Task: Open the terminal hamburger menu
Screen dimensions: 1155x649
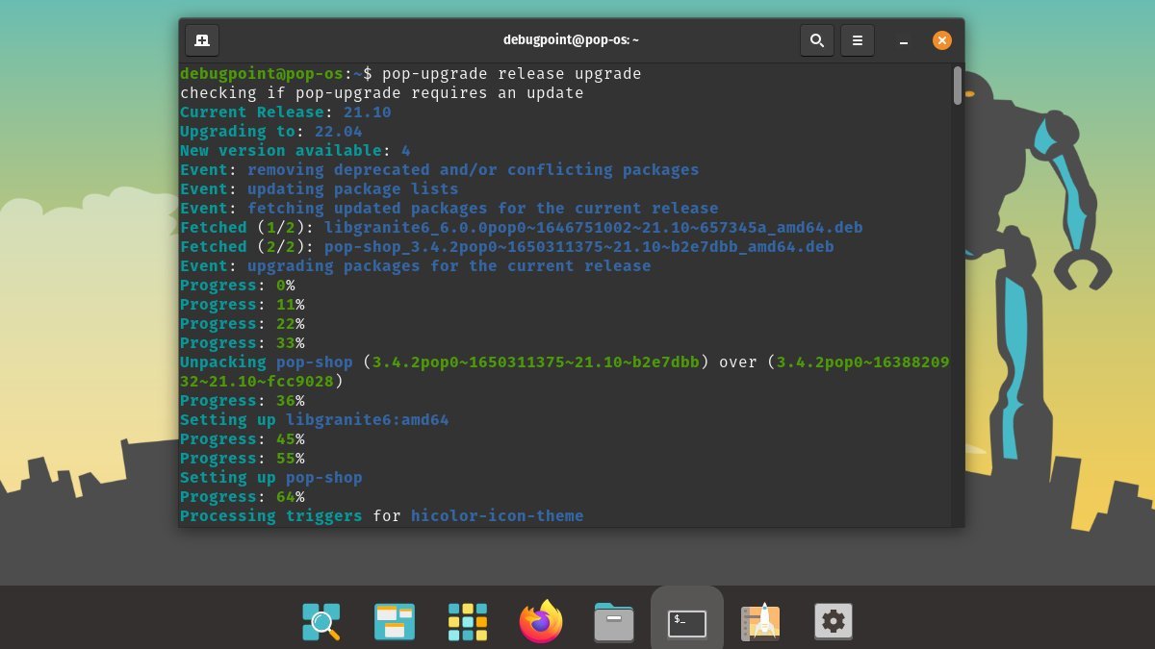Action: pos(858,40)
